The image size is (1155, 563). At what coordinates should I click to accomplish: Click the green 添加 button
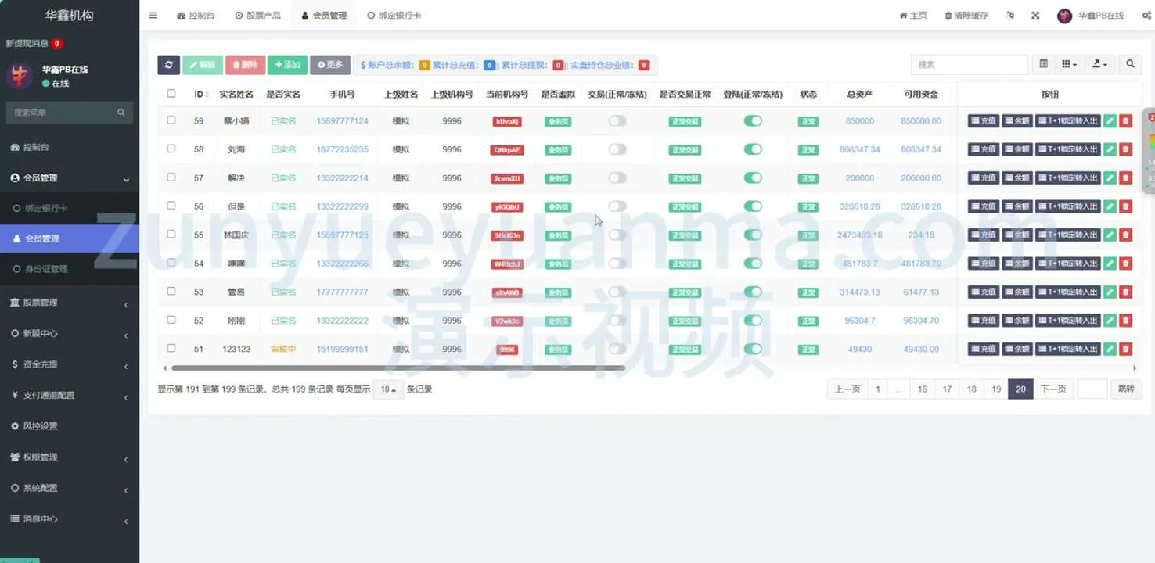287,65
